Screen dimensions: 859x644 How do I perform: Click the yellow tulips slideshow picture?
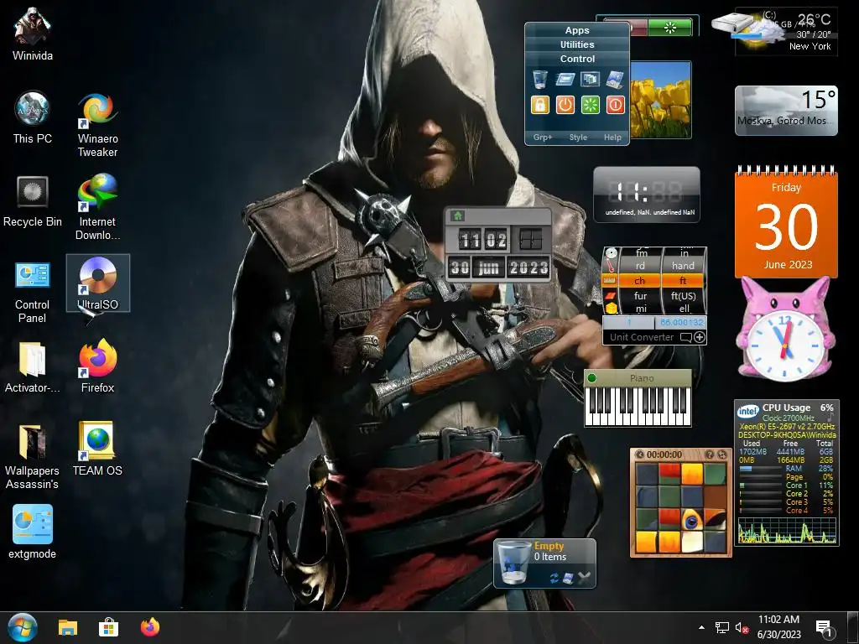(661, 101)
